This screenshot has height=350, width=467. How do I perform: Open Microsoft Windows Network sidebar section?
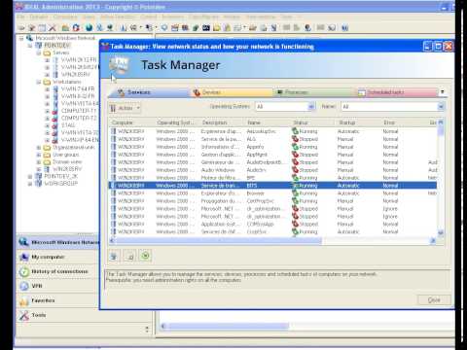point(57,242)
